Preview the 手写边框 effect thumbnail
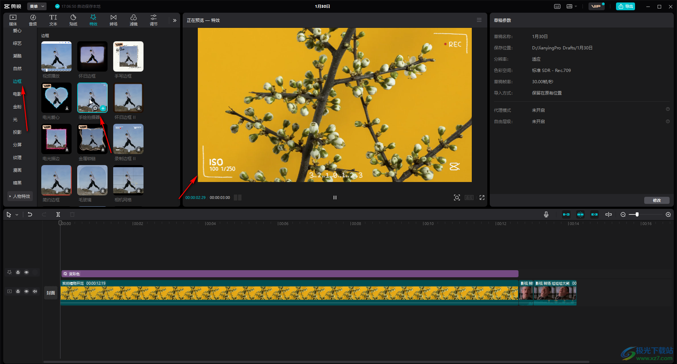 point(128,56)
